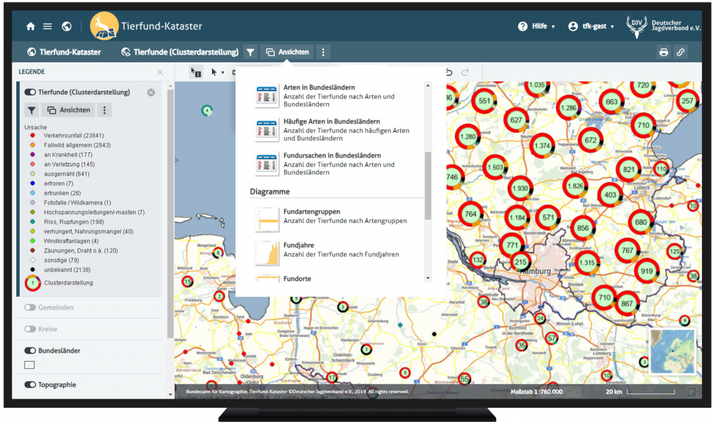Remove Tierfunde layer with circled X icon
Image resolution: width=715 pixels, height=424 pixels.
pyautogui.click(x=151, y=92)
